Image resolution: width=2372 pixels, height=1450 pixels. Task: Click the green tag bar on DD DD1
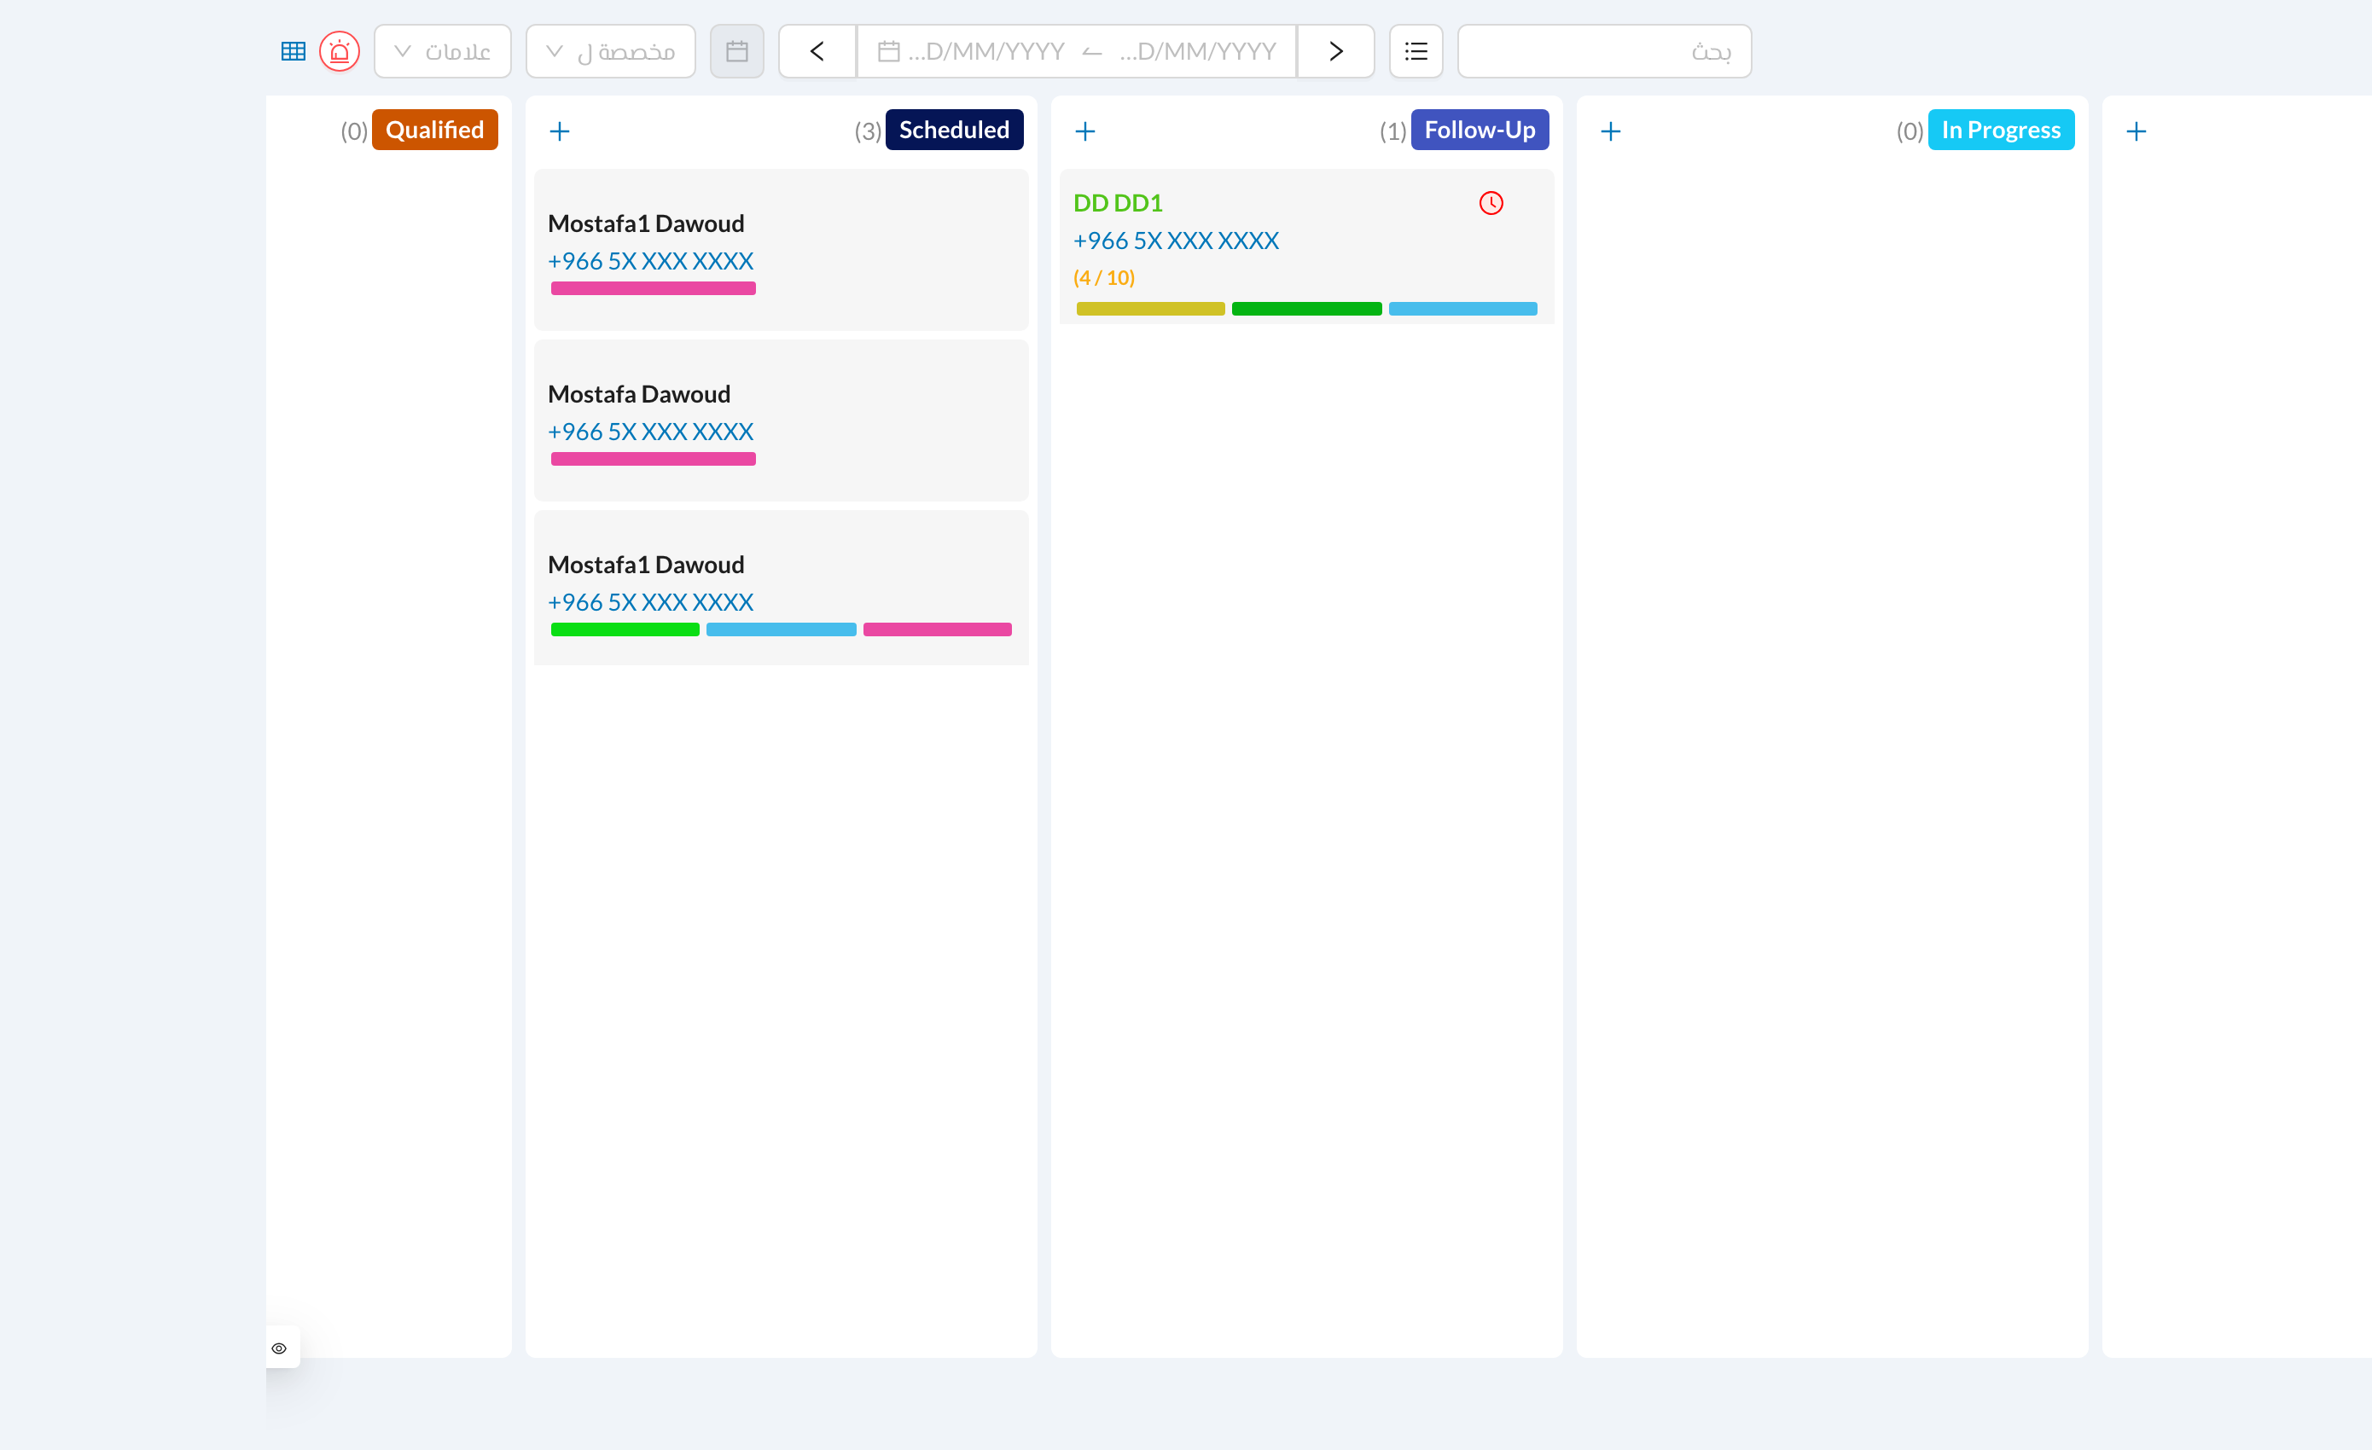pyautogui.click(x=1306, y=309)
